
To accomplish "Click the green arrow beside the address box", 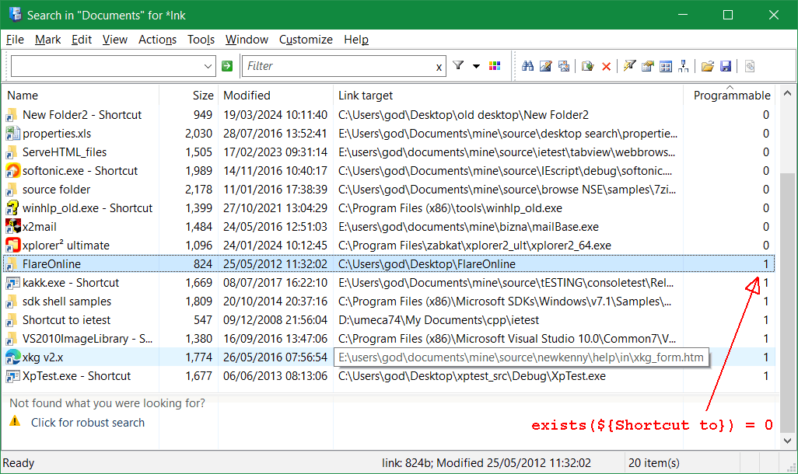I will [226, 66].
